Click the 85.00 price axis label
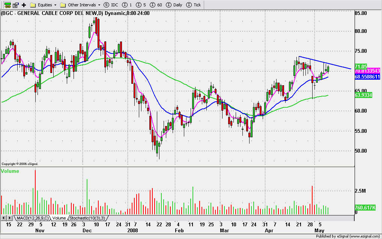Image resolution: width=382 pixels, height=239 pixels. click(x=361, y=13)
